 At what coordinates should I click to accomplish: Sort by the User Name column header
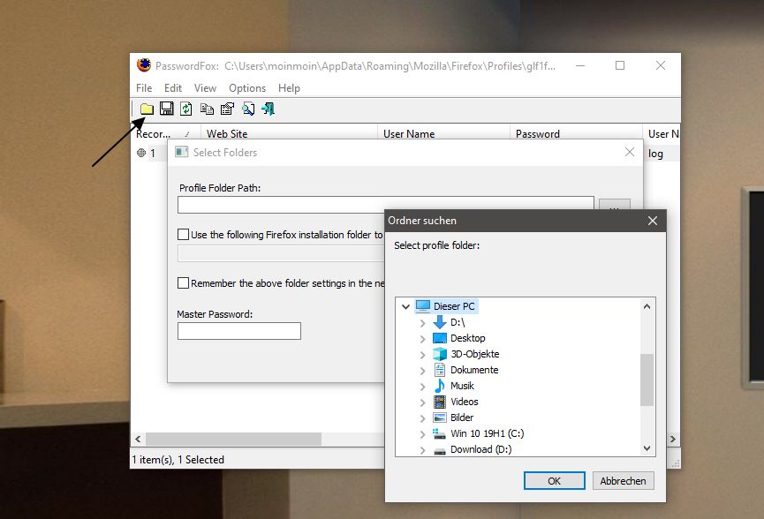point(444,134)
